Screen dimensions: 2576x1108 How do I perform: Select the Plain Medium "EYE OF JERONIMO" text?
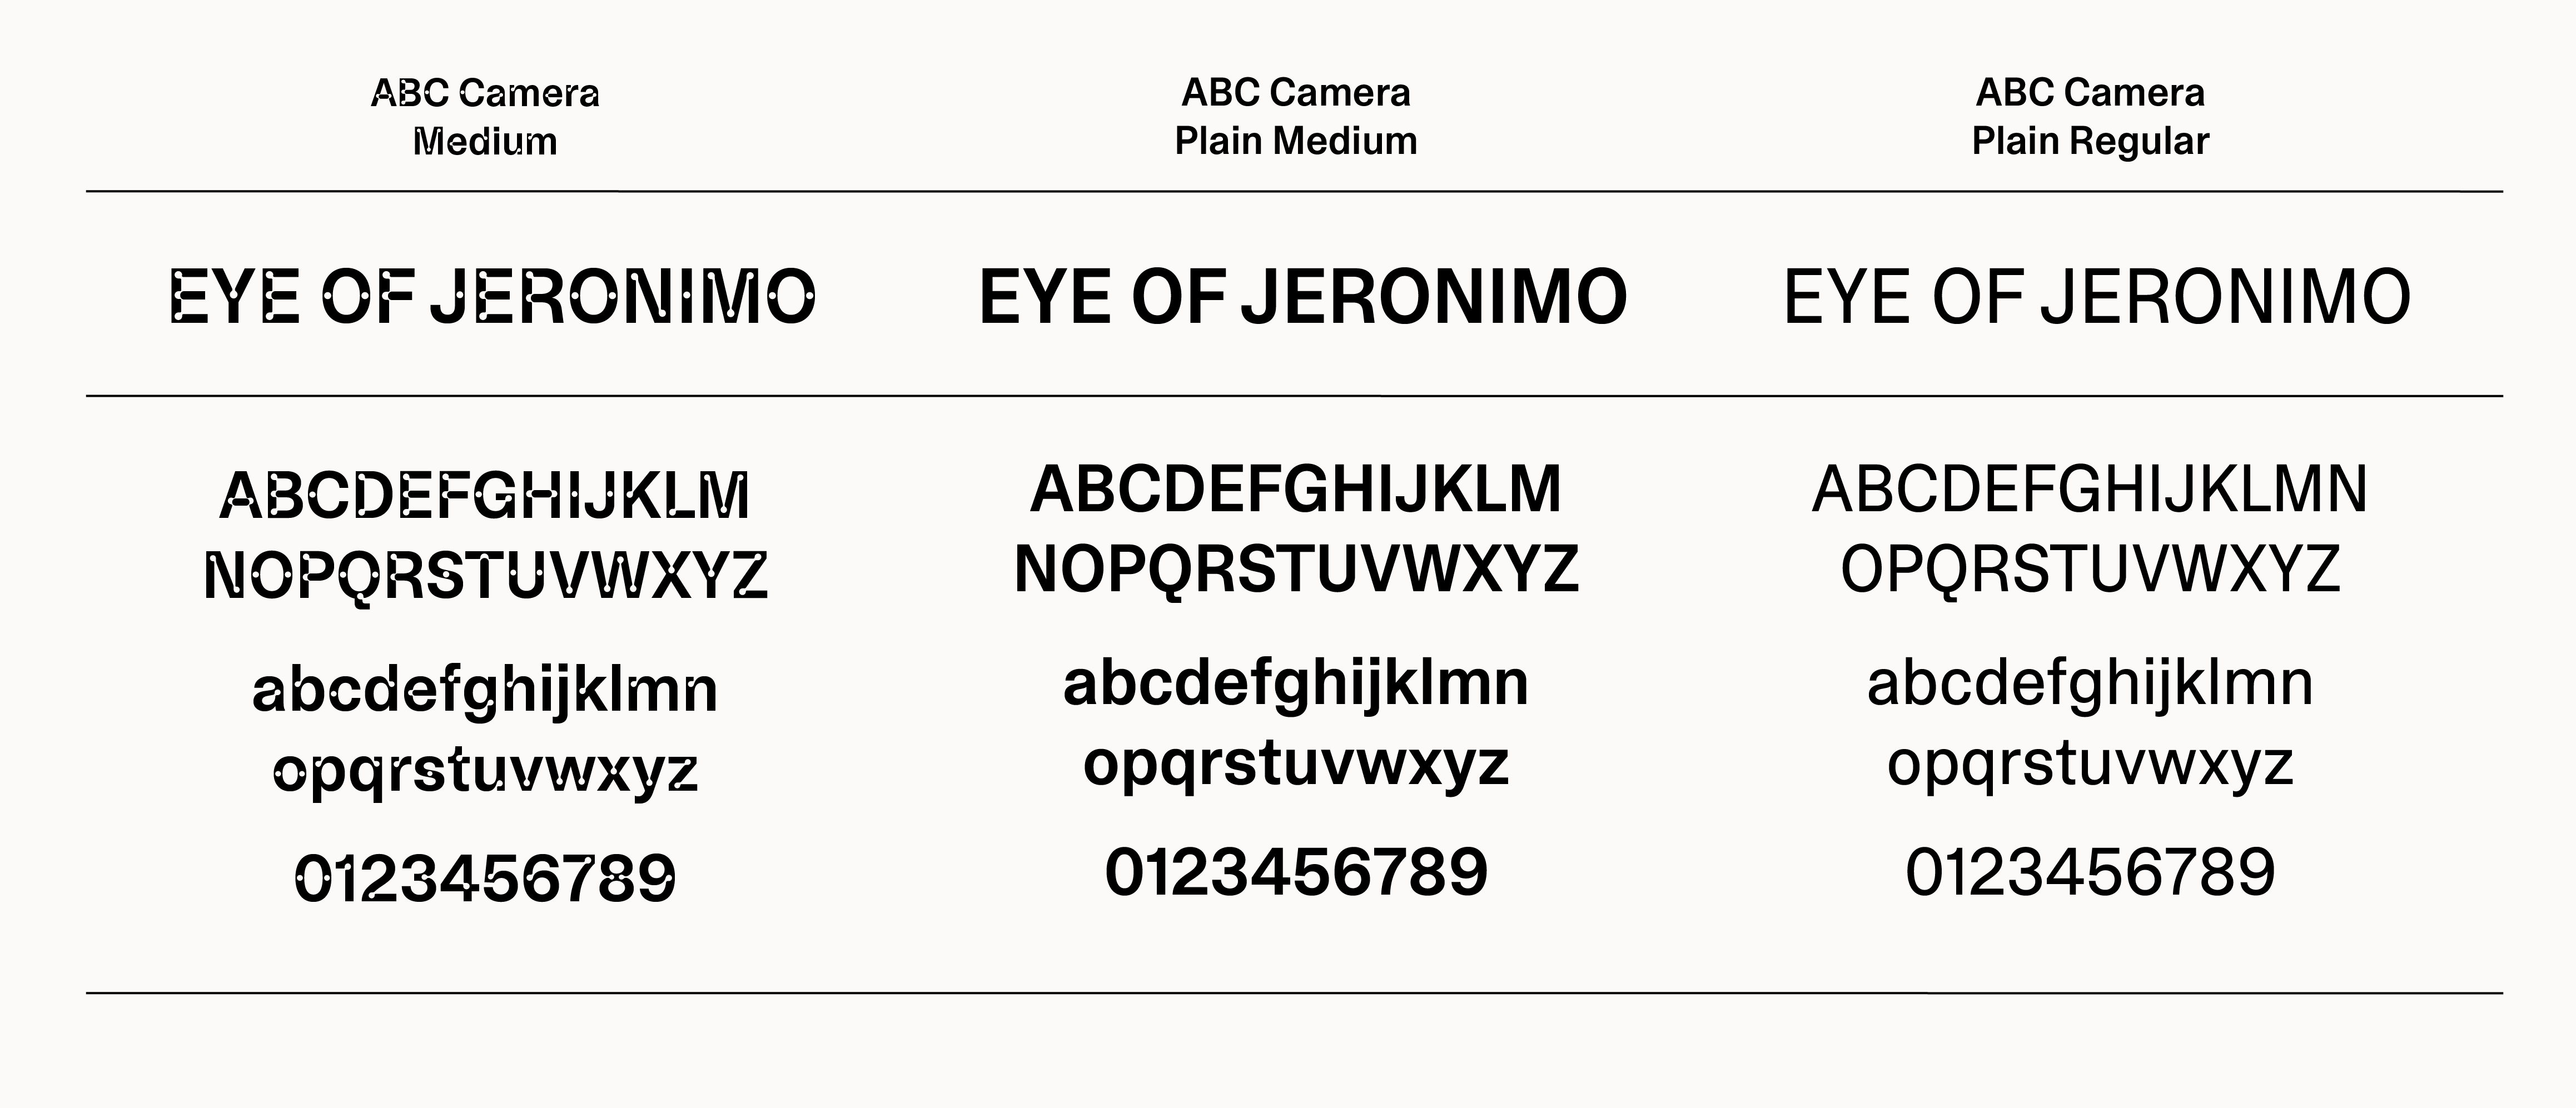1302,297
